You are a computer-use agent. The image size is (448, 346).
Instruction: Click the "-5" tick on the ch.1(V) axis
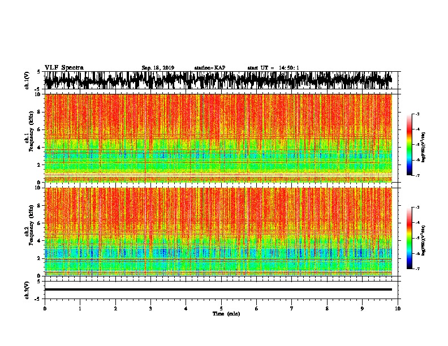(x=38, y=89)
